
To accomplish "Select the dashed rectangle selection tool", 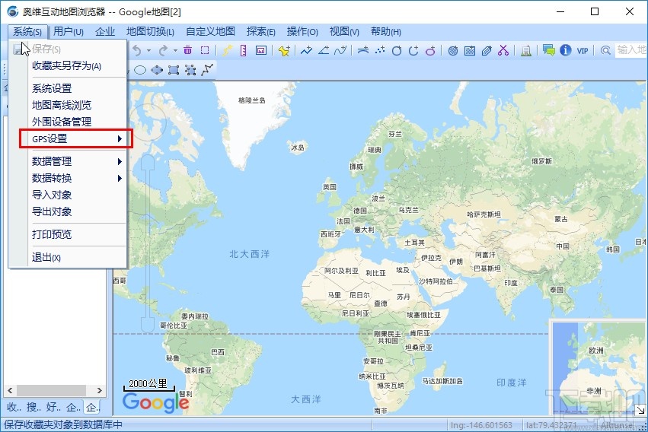I will click(205, 50).
